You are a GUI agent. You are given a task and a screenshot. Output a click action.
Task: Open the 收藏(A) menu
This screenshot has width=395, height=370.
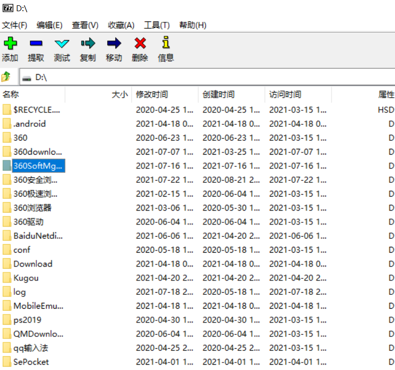[121, 25]
